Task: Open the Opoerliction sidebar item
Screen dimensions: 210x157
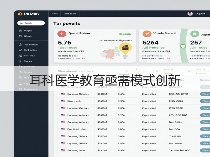Action: (31, 44)
